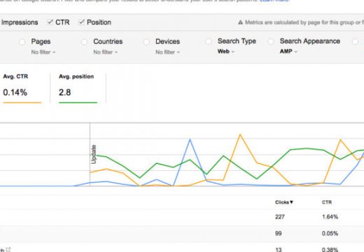Sort table by Clicks column header
The width and height of the screenshot is (364, 252).
coord(284,202)
